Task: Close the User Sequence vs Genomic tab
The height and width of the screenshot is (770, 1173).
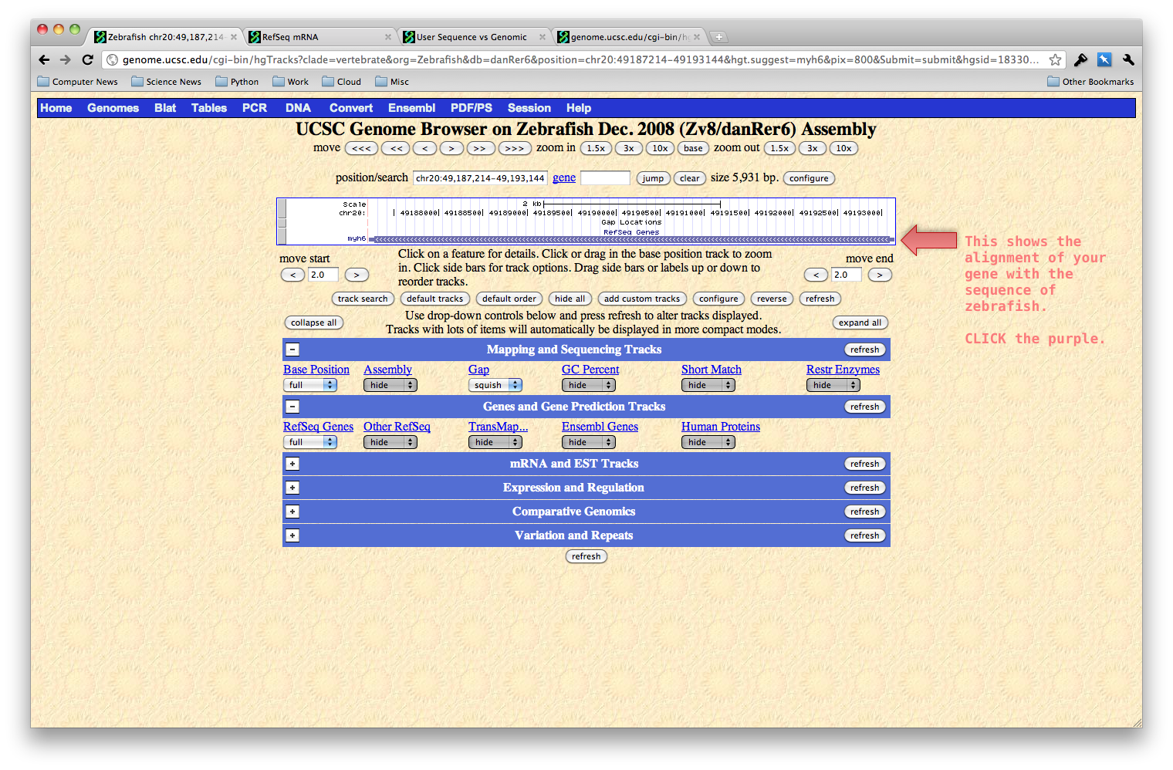Action: [x=543, y=37]
